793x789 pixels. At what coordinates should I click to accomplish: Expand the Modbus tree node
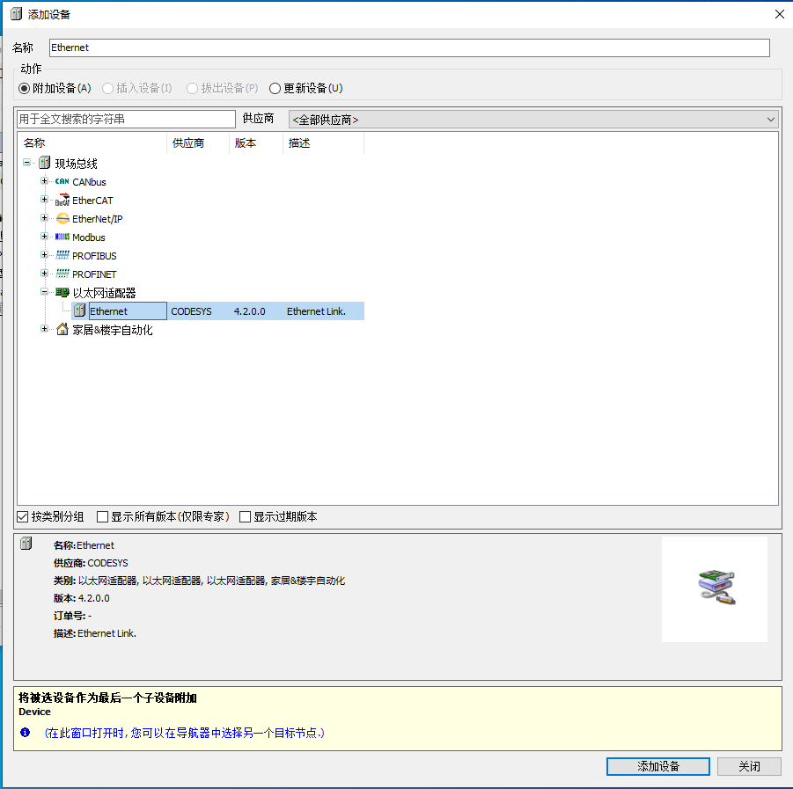45,237
